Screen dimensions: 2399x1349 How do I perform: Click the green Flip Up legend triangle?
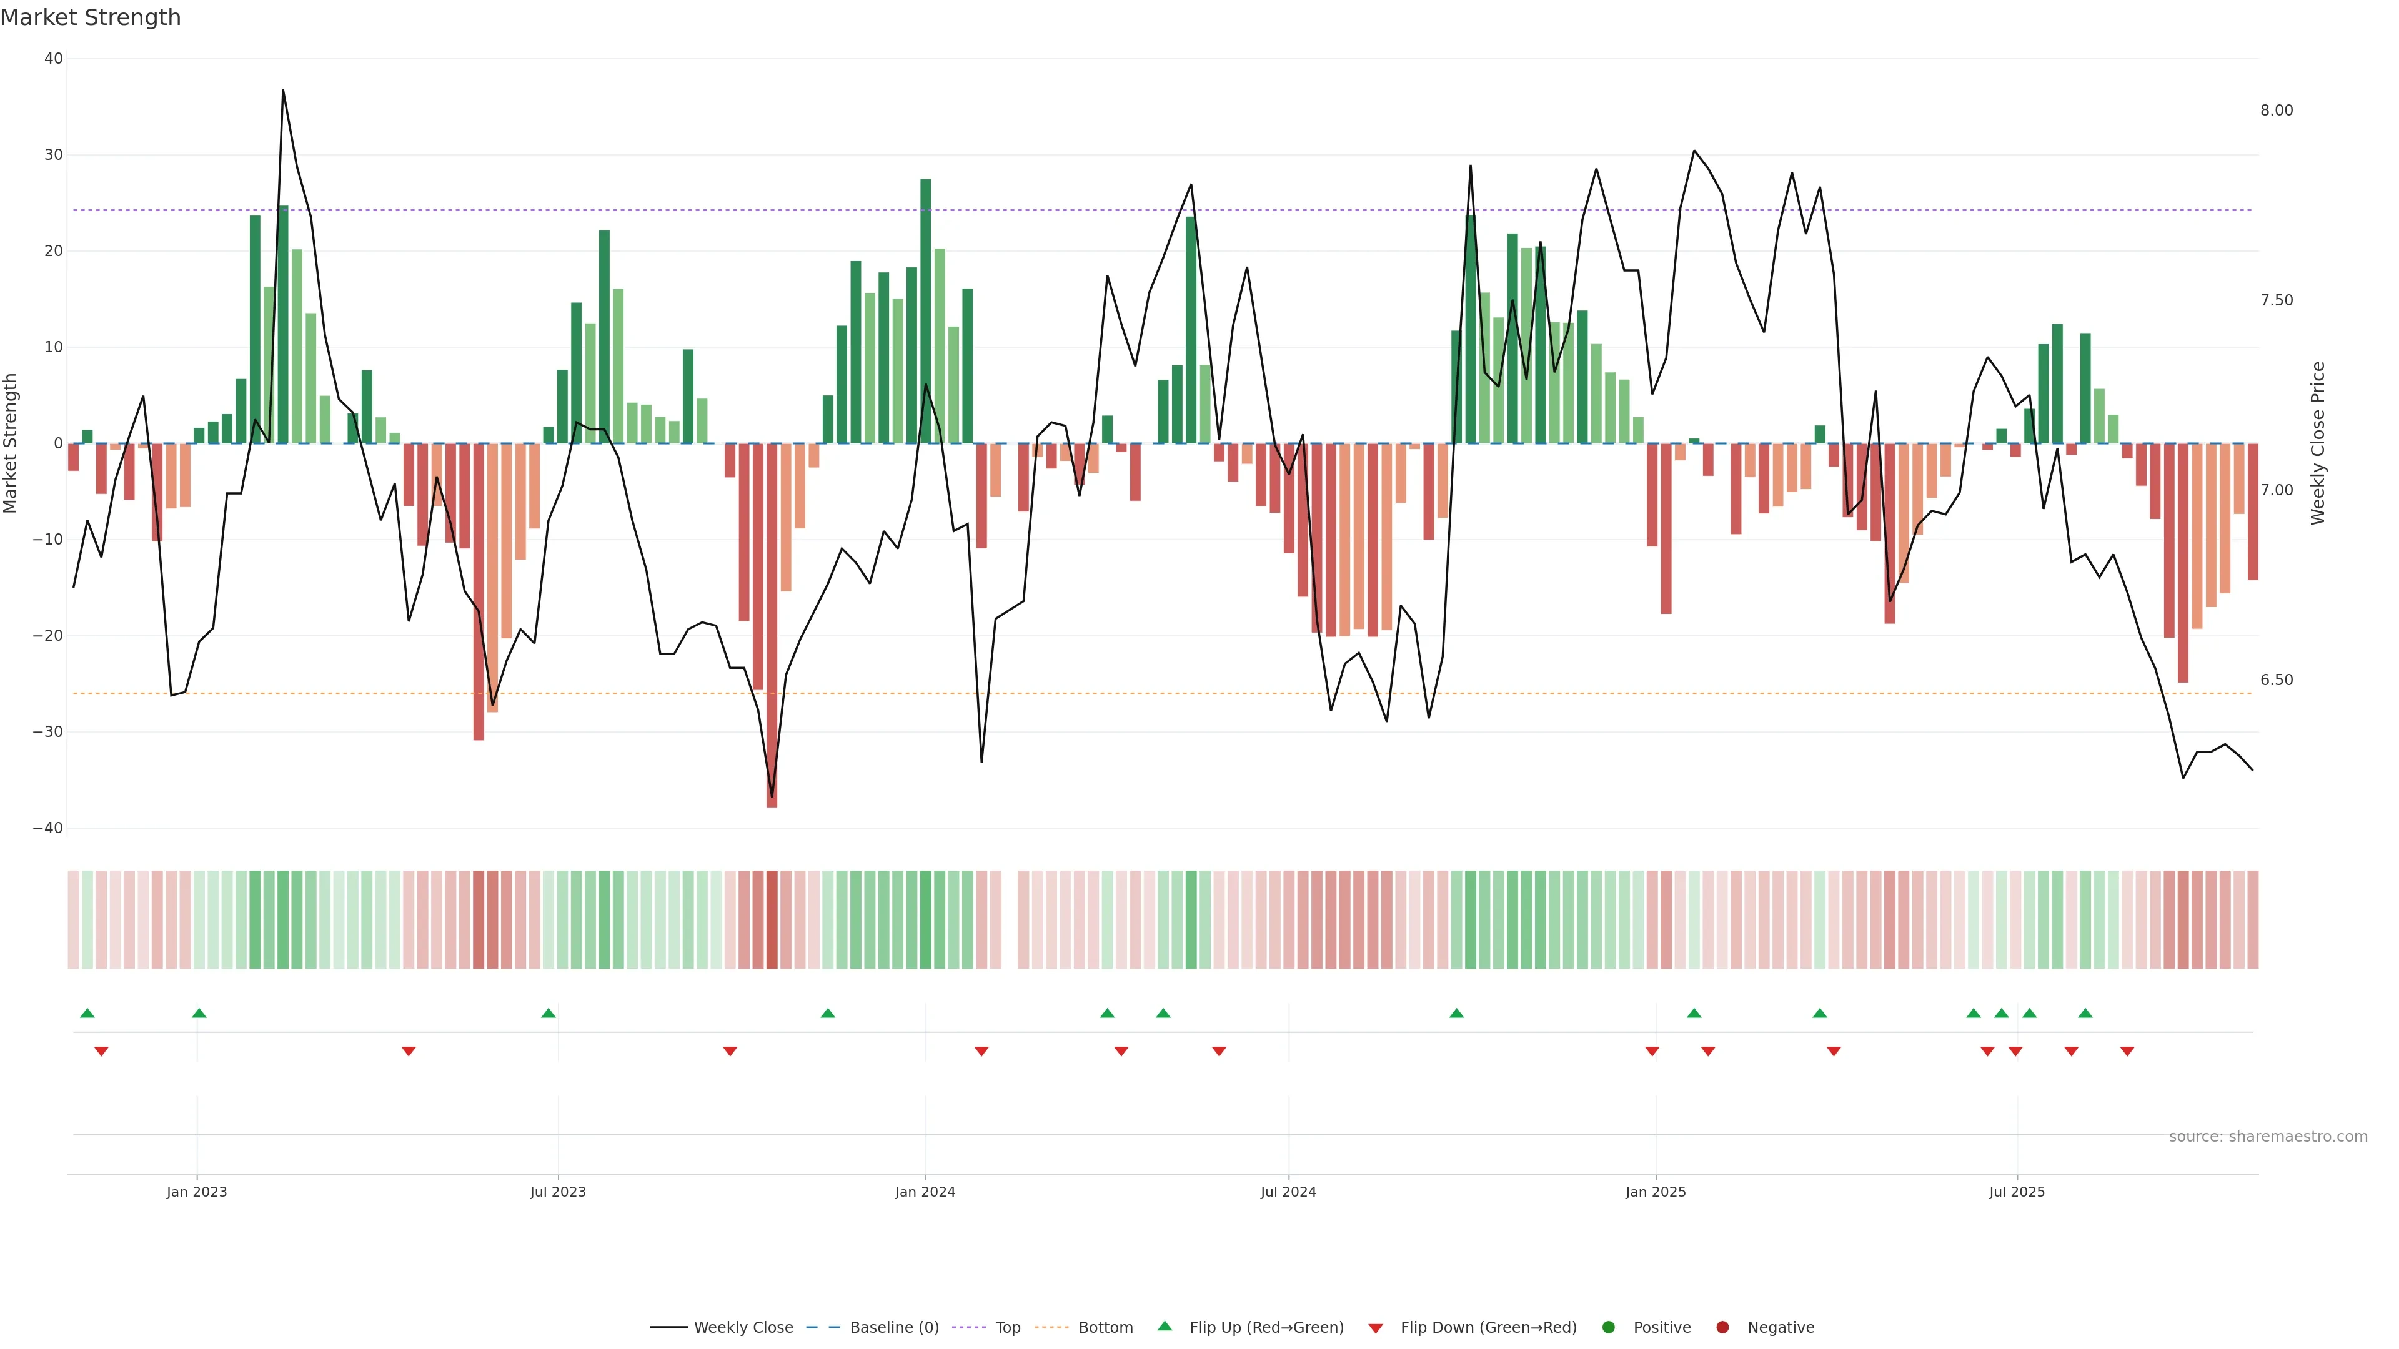point(1164,1326)
